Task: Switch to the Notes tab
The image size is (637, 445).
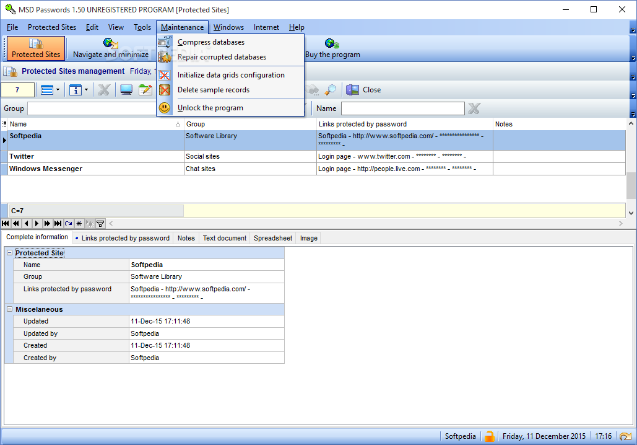Action: click(186, 238)
